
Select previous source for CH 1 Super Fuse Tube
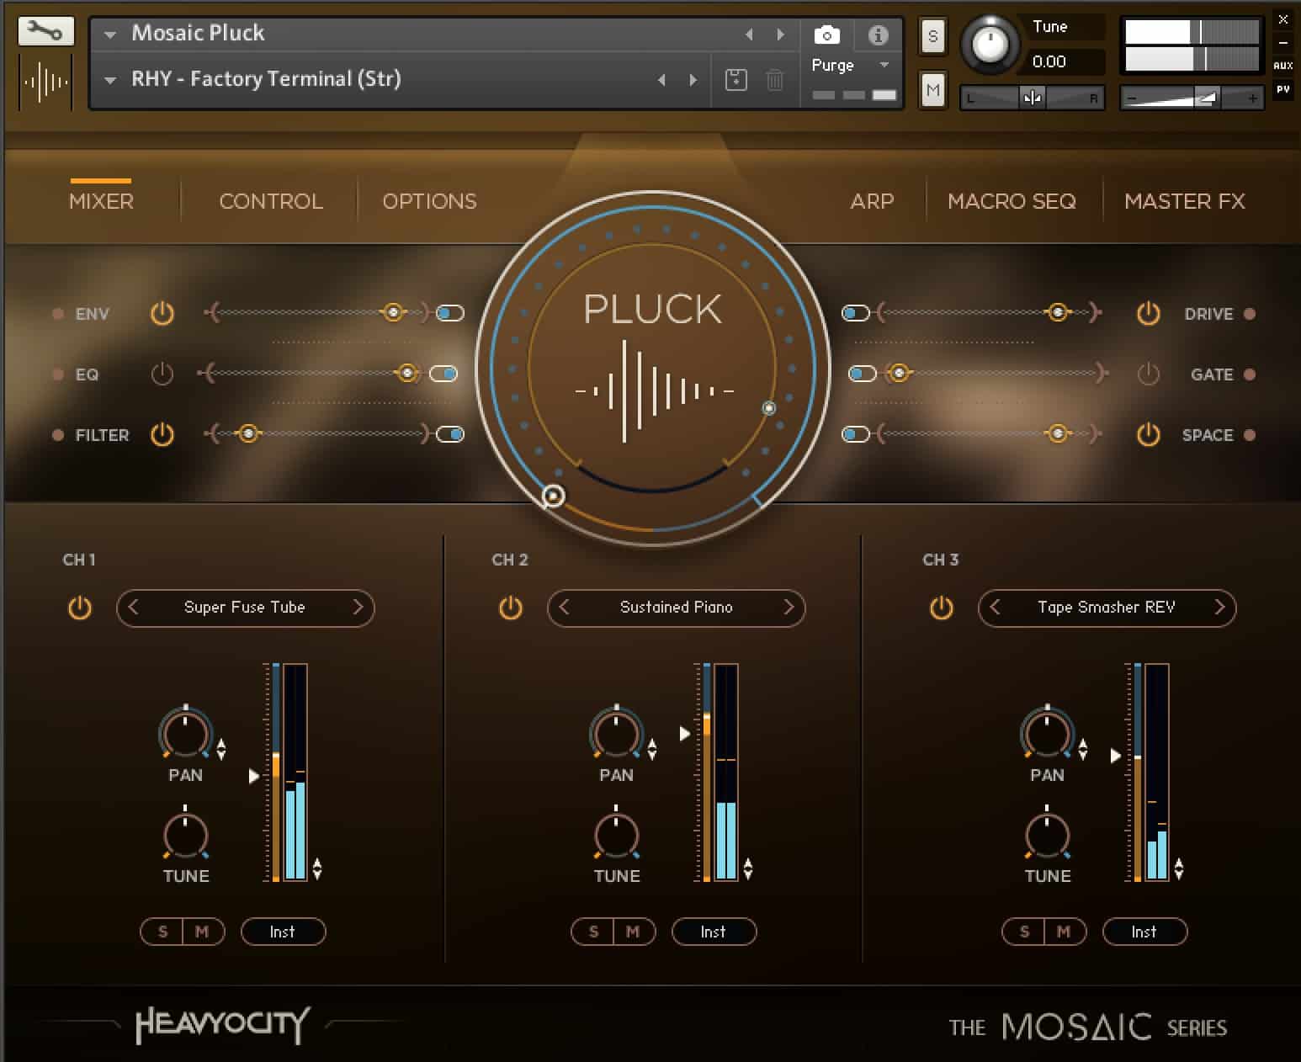coord(133,608)
